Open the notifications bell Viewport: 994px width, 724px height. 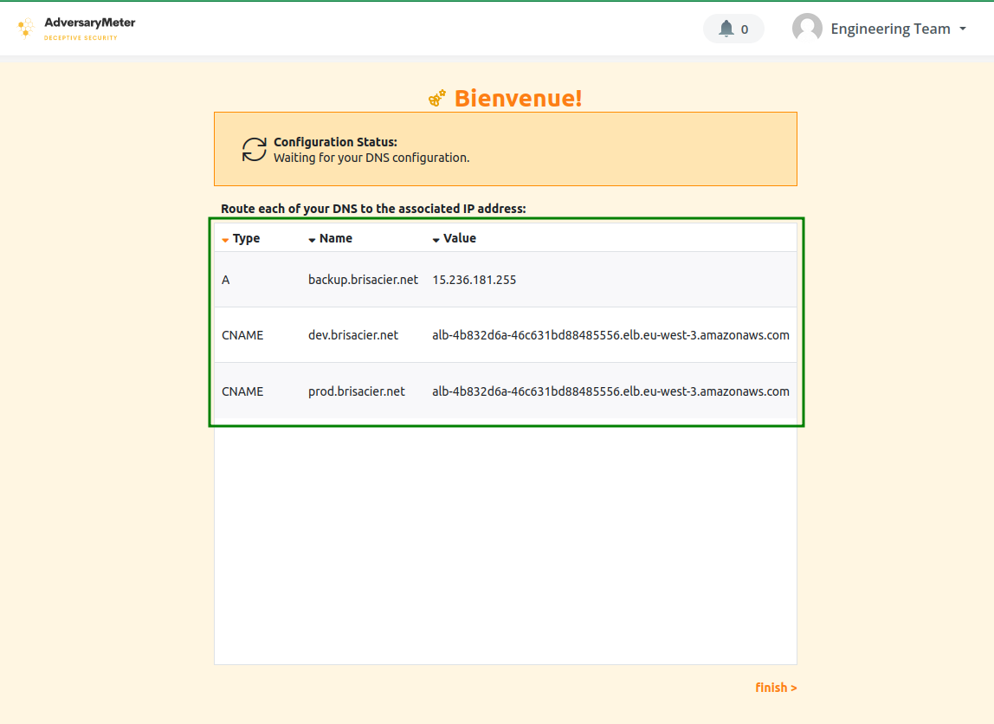tap(725, 28)
